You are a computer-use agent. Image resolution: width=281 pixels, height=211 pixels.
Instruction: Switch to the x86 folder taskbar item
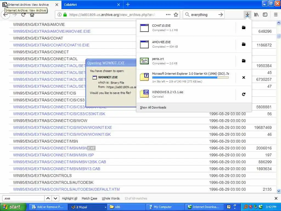point(126,207)
